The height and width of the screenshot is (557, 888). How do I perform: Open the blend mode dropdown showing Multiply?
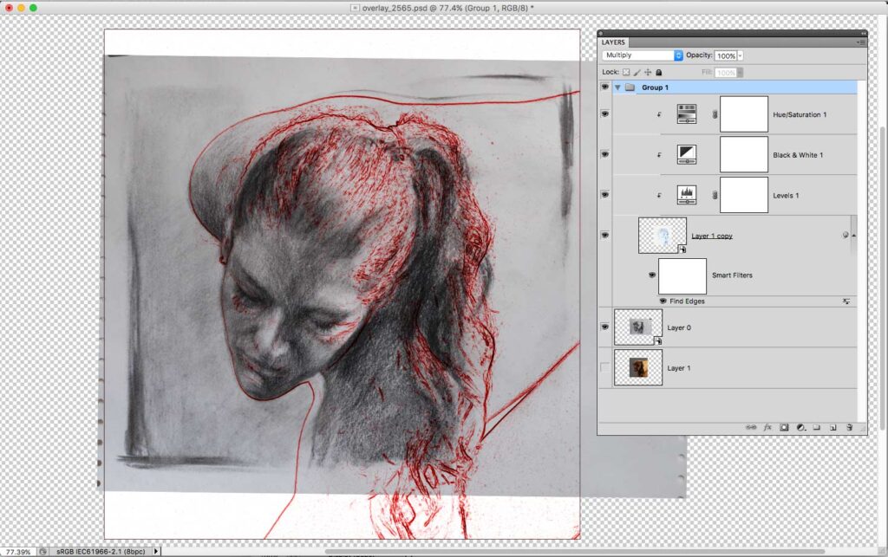click(x=637, y=55)
